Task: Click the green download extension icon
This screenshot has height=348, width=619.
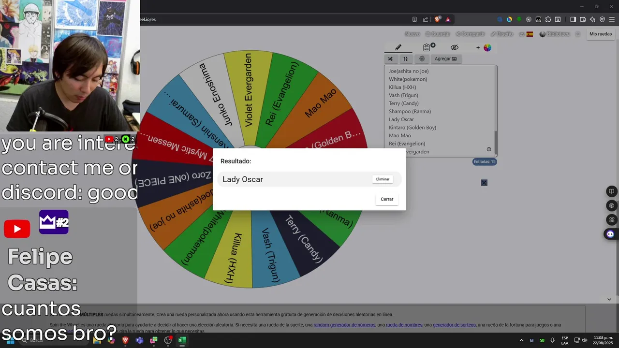Action: [x=519, y=19]
